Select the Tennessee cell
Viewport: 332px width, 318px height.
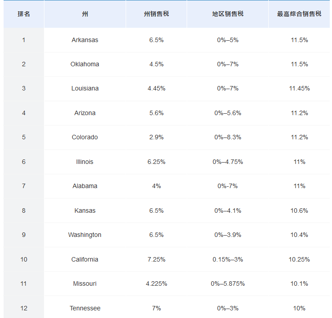click(85, 308)
